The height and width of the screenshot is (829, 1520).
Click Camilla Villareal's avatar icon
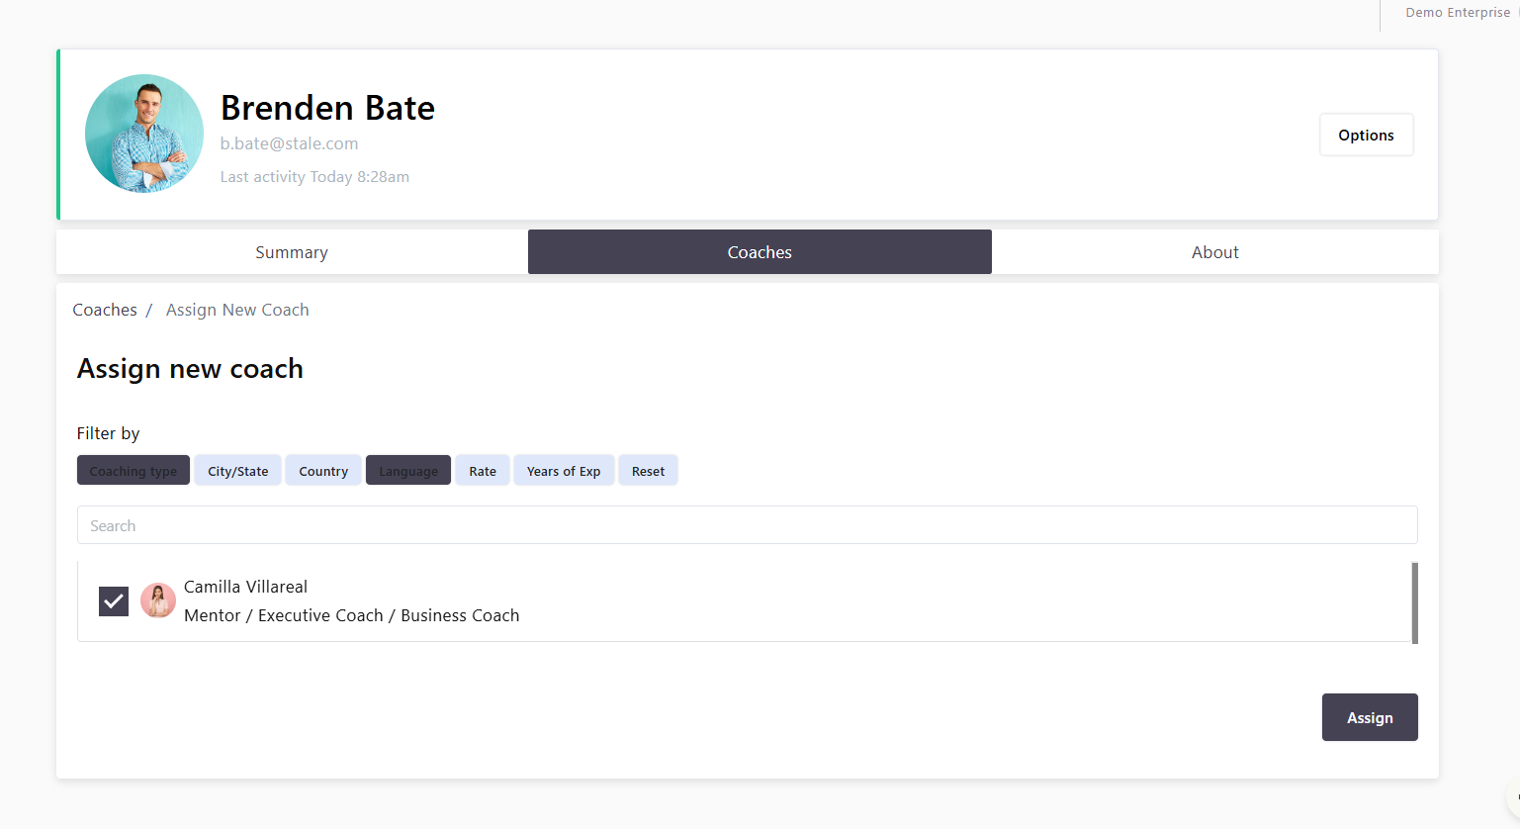(x=158, y=600)
